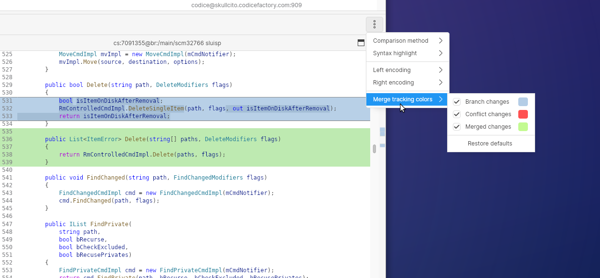Click the branch-change marker in the overview scrollbar
The image size is (600, 278).
[382, 131]
